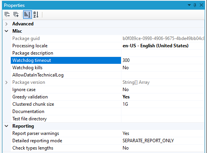Select the Ignore case property

[x=66, y=90]
